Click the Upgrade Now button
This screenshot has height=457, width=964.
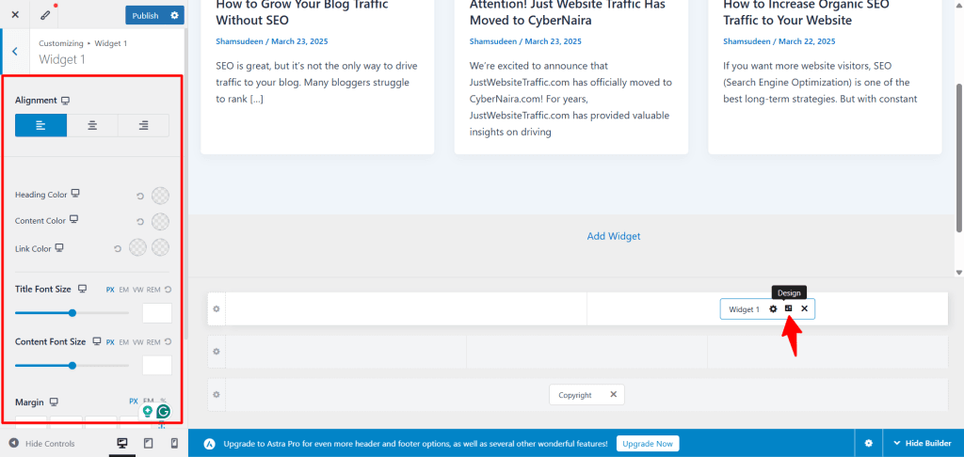(649, 443)
